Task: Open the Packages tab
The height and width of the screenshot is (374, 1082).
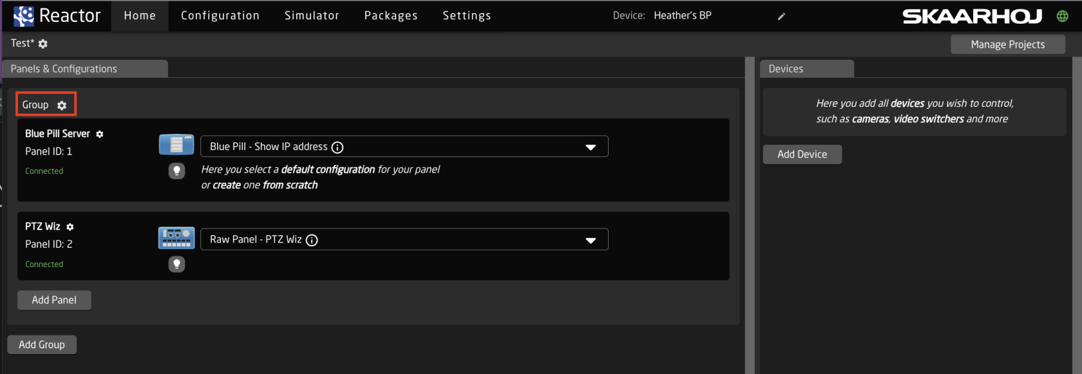Action: point(391,15)
